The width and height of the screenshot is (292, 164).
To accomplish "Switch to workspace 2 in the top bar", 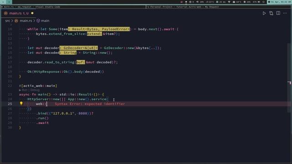I will click(x=9, y=2).
